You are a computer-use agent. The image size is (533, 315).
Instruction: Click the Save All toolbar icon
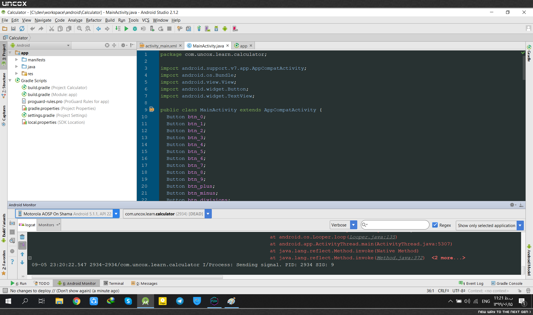[13, 29]
